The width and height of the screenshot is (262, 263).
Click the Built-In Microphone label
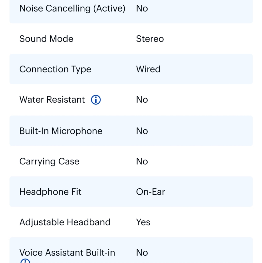click(61, 131)
